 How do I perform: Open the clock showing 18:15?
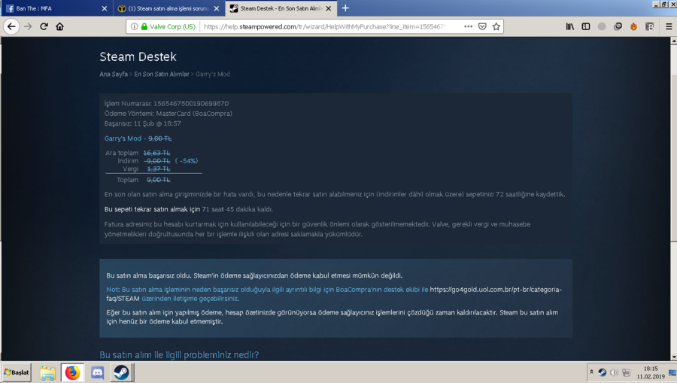651,372
